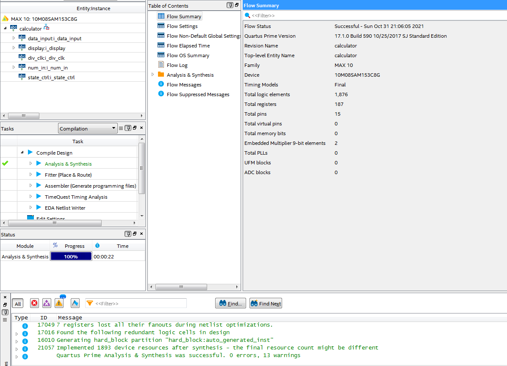Toggle critical warning messages filter
The height and width of the screenshot is (366, 507).
pos(47,303)
